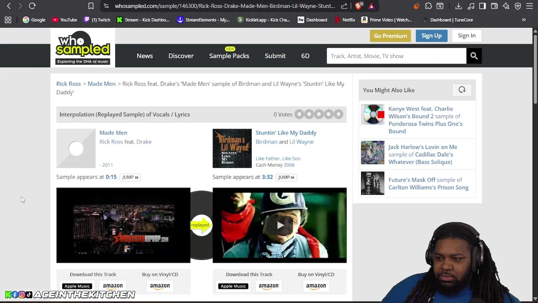Open the browser downloads icon
This screenshot has height=303, width=538.
coord(459,6)
